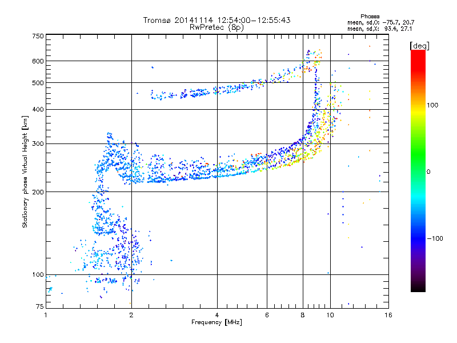Click the y-axis tick label '75'
Viewport: 457px width, 343px height.
click(40, 306)
